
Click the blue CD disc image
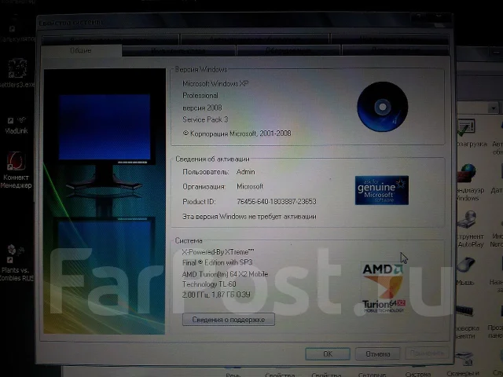[383, 107]
